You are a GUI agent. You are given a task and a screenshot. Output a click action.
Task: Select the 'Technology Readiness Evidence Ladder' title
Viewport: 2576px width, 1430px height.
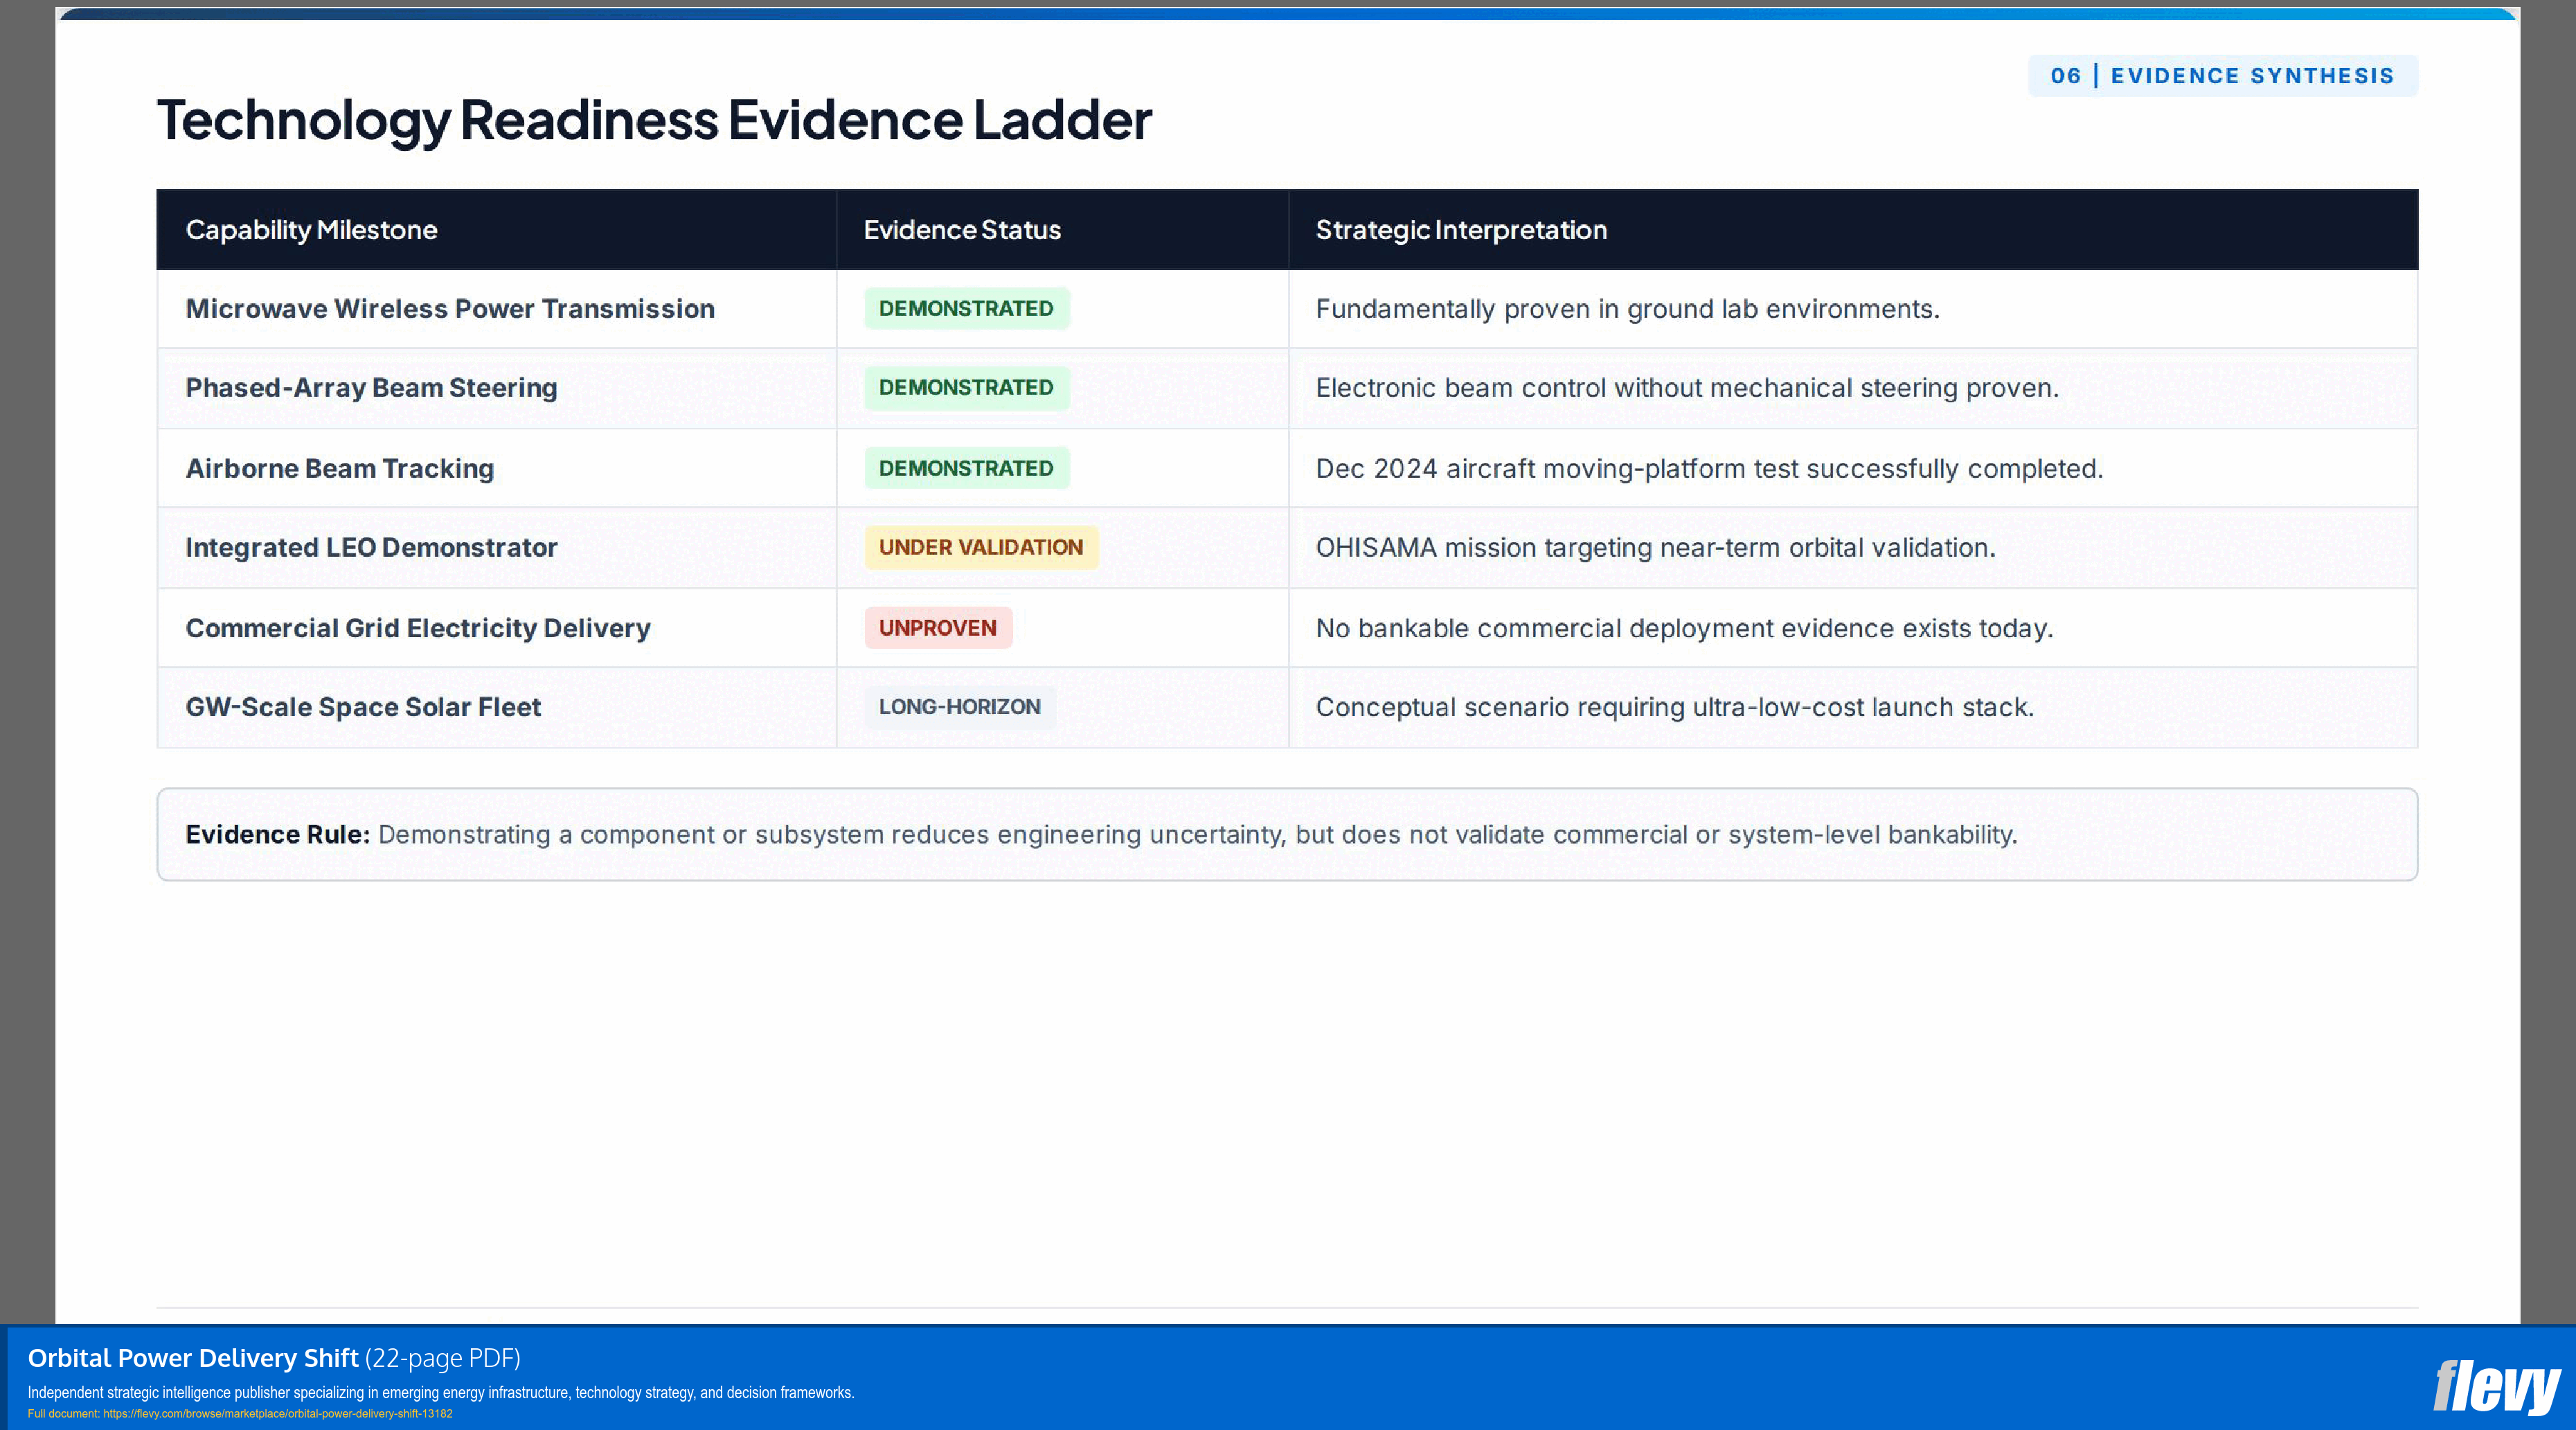click(x=654, y=120)
